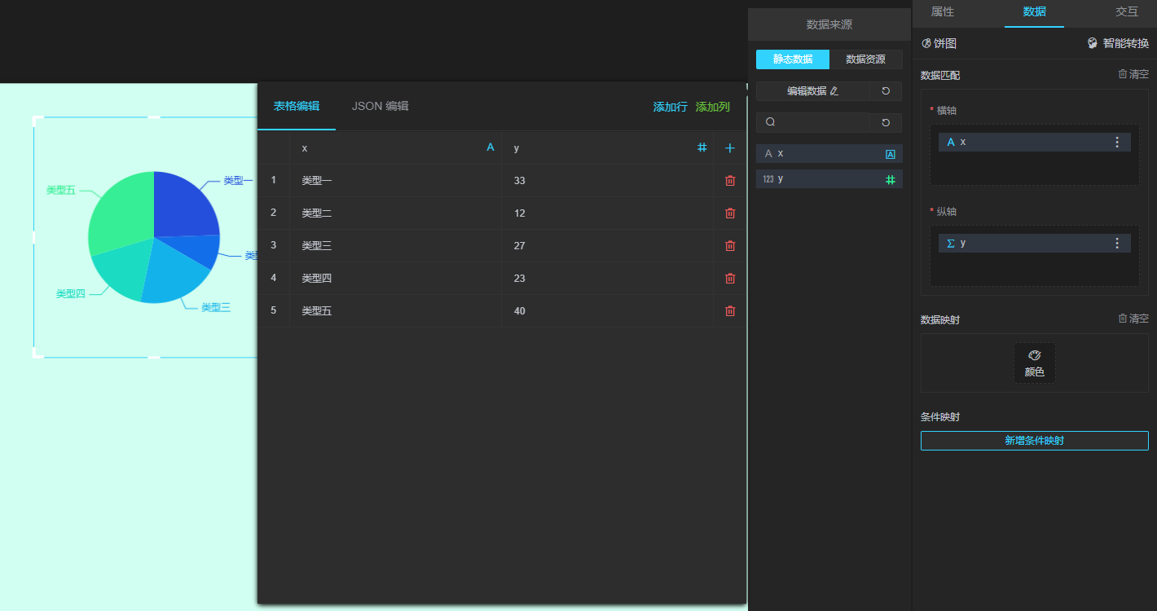Open 表格编辑 tab
Image resolution: width=1157 pixels, height=611 pixels.
click(297, 106)
